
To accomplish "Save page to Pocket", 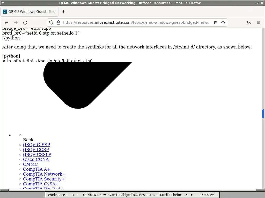I will click(249, 22).
